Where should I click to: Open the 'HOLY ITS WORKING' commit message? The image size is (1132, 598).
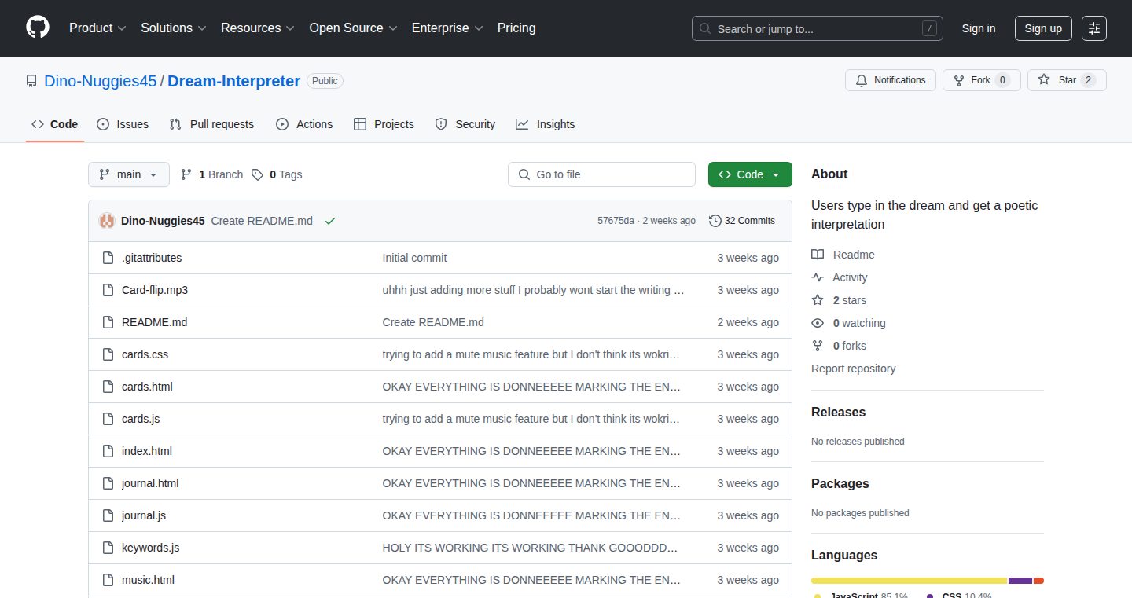click(x=530, y=548)
